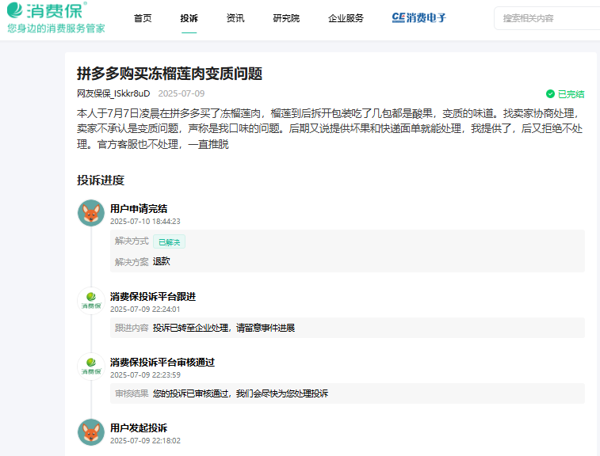Open the CE消费电子 link
The width and height of the screenshot is (600, 456).
point(419,17)
